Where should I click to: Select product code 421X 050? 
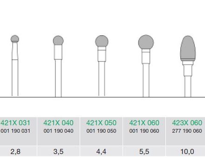point(101,123)
